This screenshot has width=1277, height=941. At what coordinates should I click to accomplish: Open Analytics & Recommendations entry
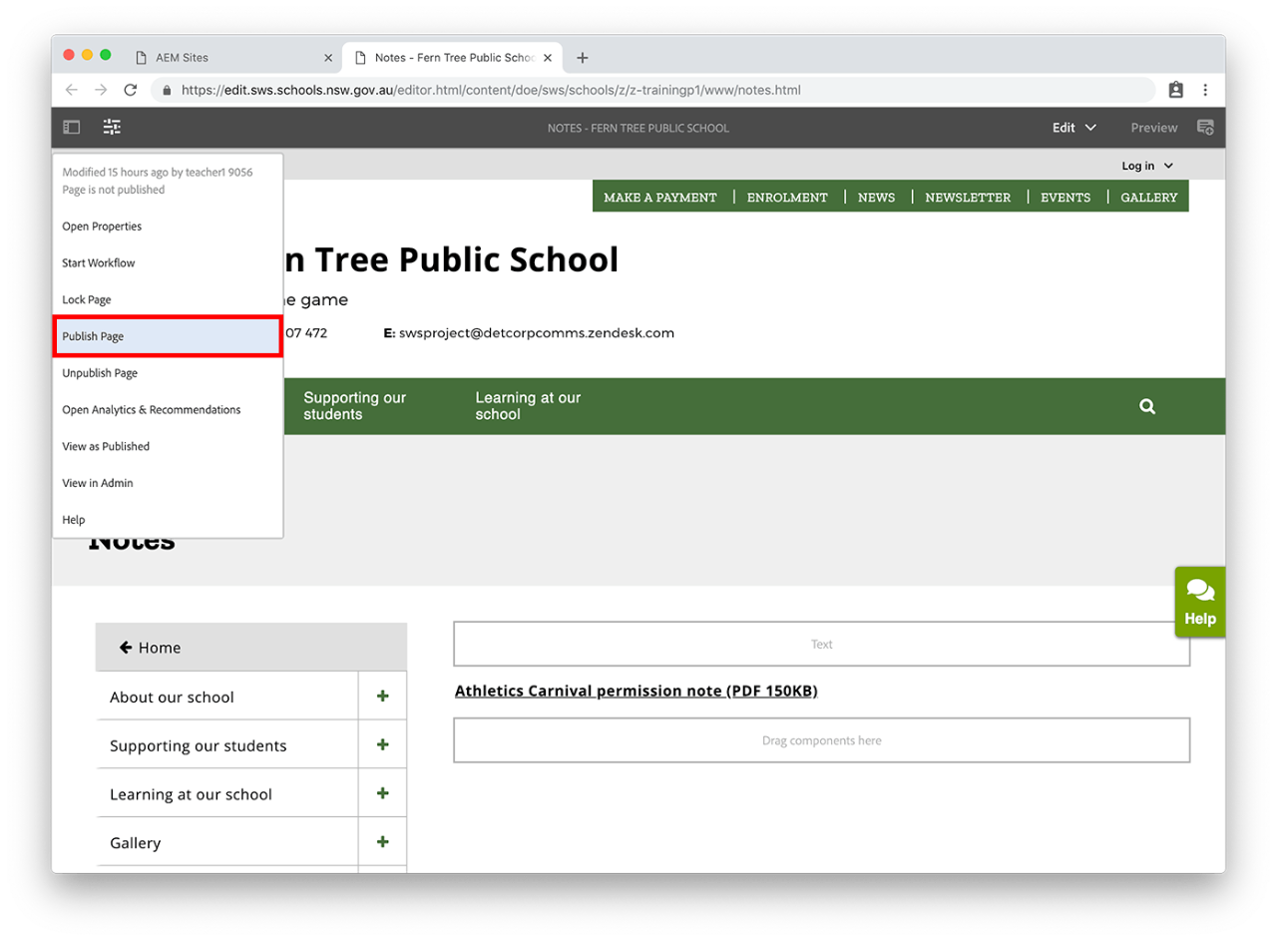tap(168, 410)
